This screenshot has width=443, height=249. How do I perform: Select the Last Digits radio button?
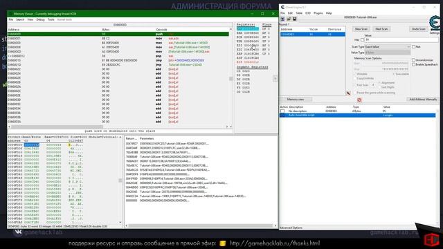click(380, 87)
